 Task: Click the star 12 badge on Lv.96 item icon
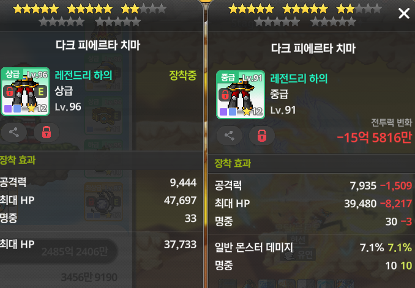click(37, 108)
